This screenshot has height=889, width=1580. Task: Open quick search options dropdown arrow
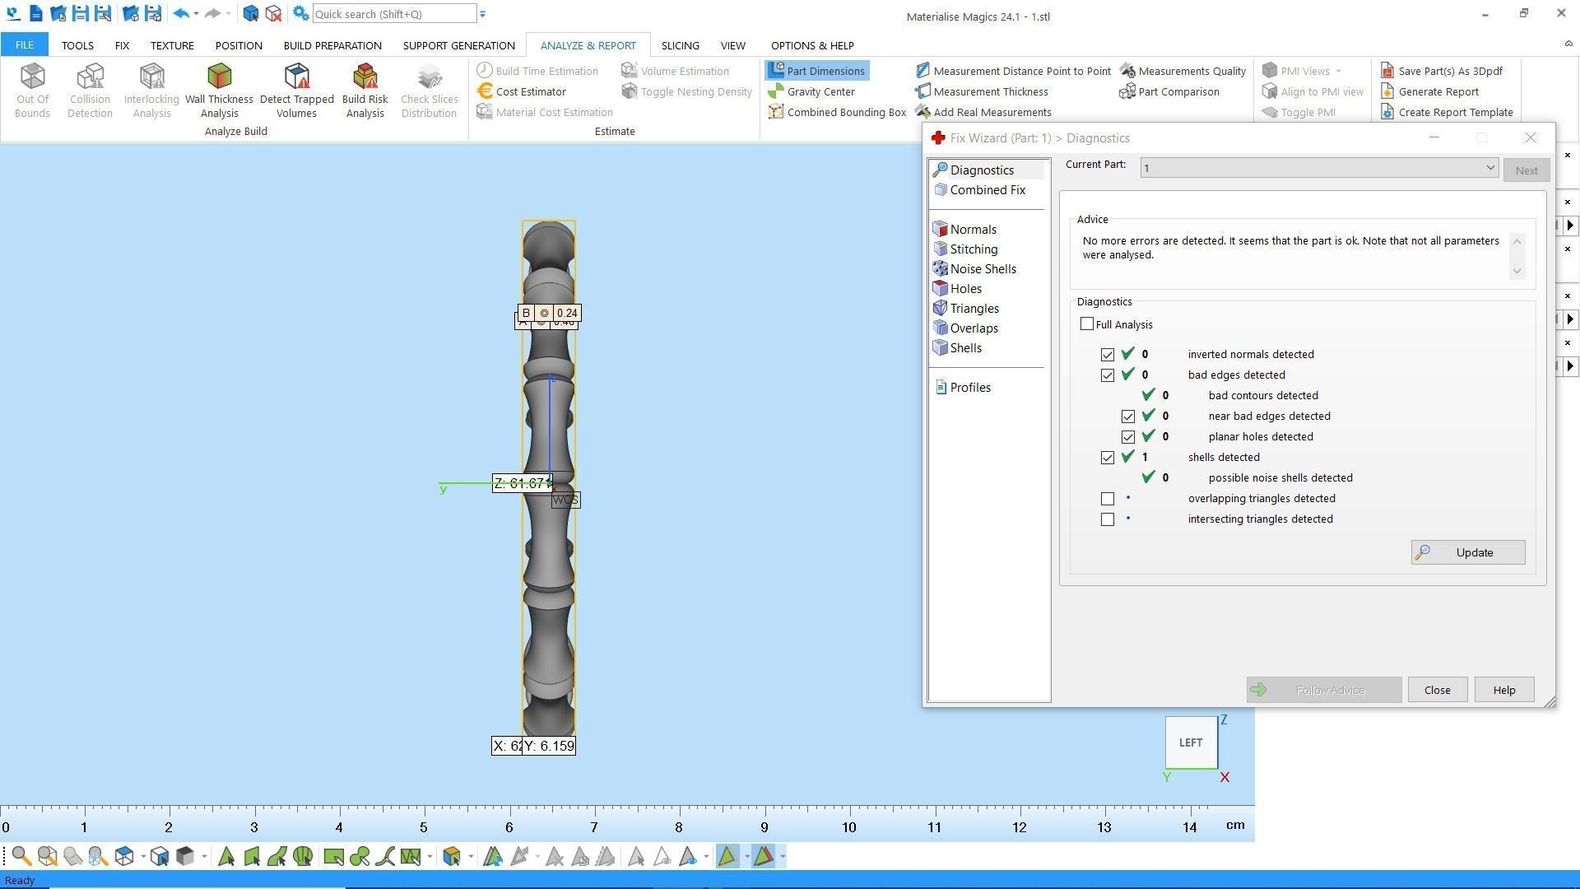point(482,14)
